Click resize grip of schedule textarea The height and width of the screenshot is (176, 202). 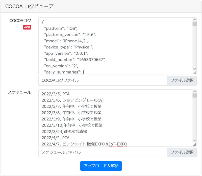tap(195, 144)
